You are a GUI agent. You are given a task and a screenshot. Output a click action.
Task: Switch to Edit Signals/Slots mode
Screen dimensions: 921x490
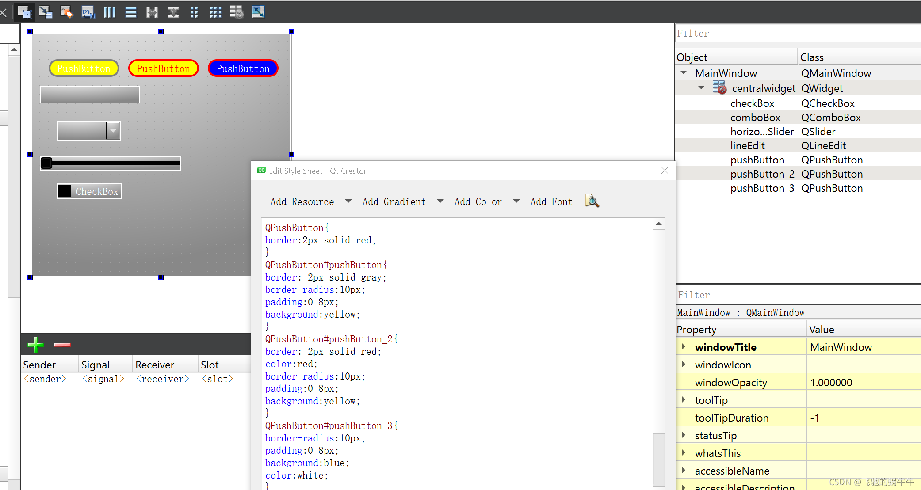pos(46,12)
